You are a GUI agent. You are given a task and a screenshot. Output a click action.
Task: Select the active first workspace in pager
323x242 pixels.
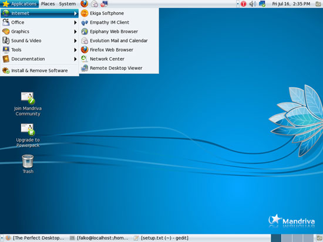tap(276, 238)
